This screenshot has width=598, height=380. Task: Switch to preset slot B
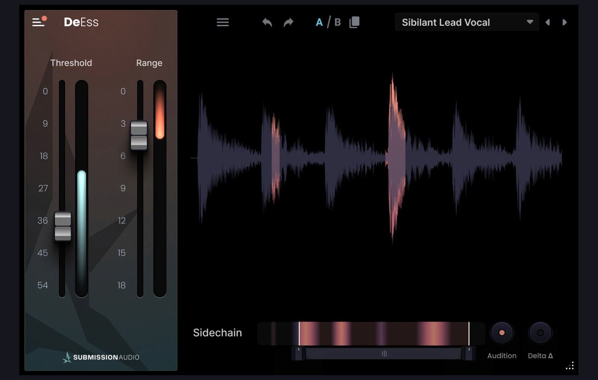click(337, 22)
